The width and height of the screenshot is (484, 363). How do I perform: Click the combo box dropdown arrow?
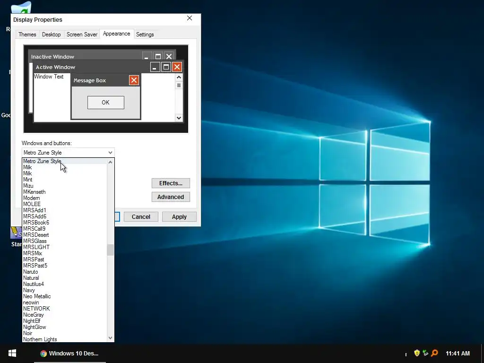(x=110, y=153)
